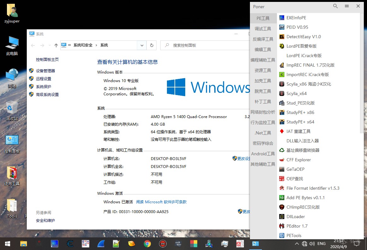Open 高级系统设置 link

pos(47,95)
